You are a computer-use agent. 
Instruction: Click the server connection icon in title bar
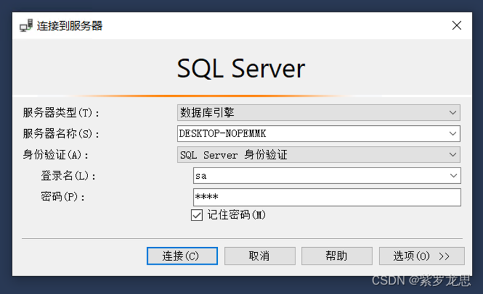26,26
